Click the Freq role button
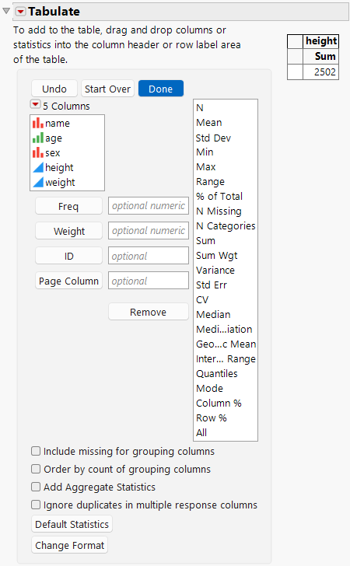 tap(68, 207)
